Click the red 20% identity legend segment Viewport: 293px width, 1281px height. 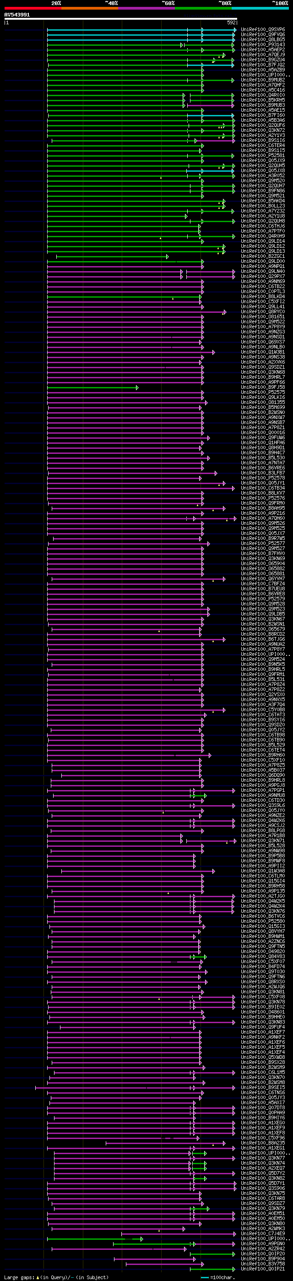[x=33, y=8]
